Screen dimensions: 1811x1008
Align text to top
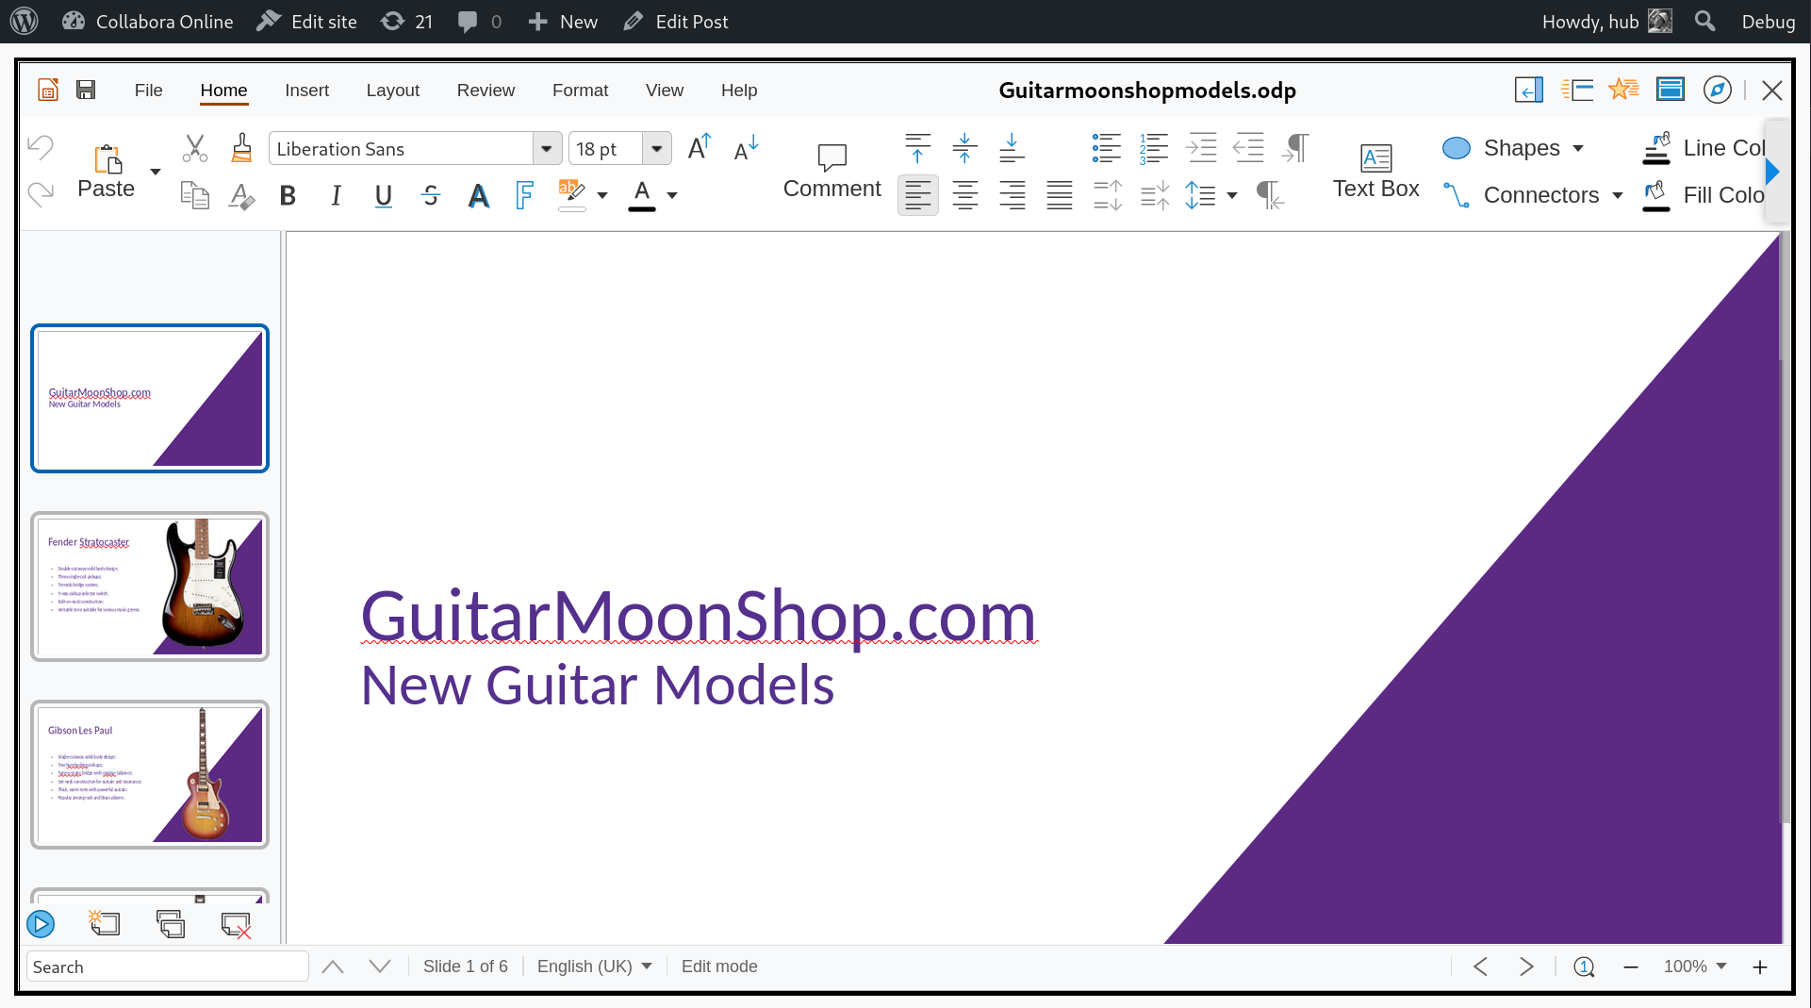coord(917,148)
